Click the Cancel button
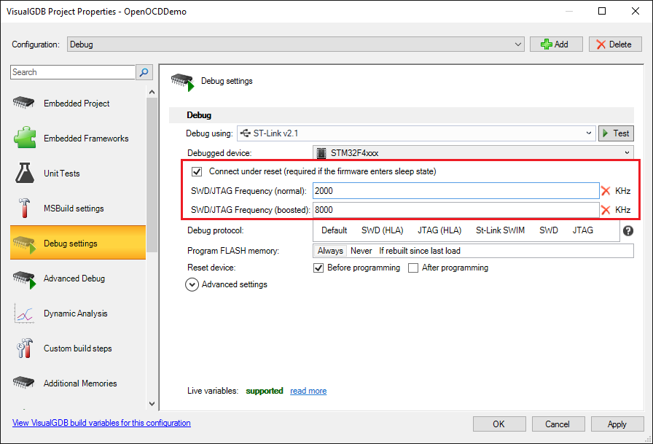The width and height of the screenshot is (653, 444). coord(558,424)
